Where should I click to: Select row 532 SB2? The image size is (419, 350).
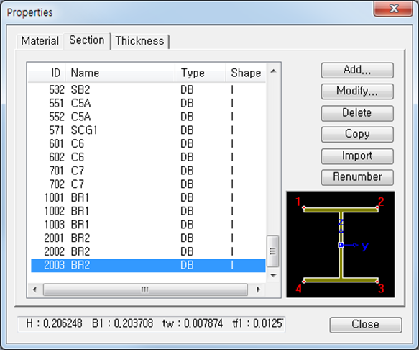(148, 90)
